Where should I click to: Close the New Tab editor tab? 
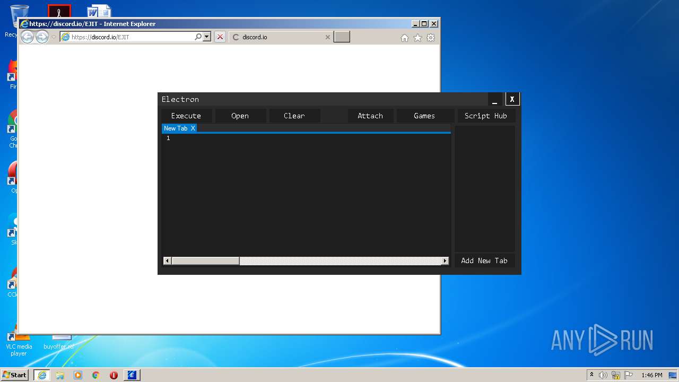point(193,128)
